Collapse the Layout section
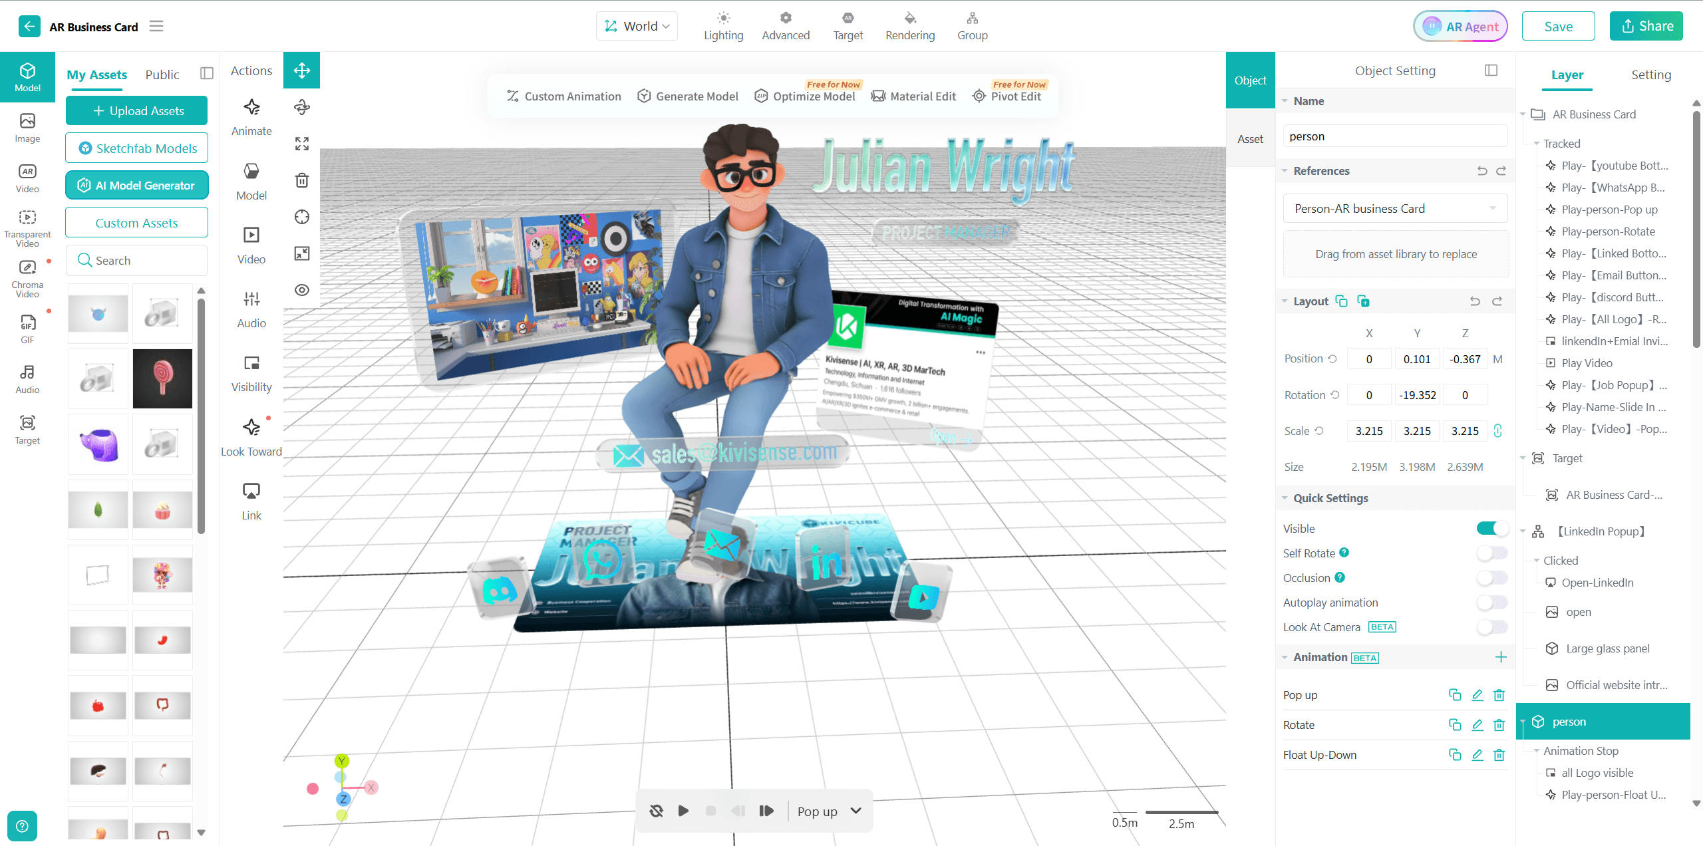 [1285, 301]
